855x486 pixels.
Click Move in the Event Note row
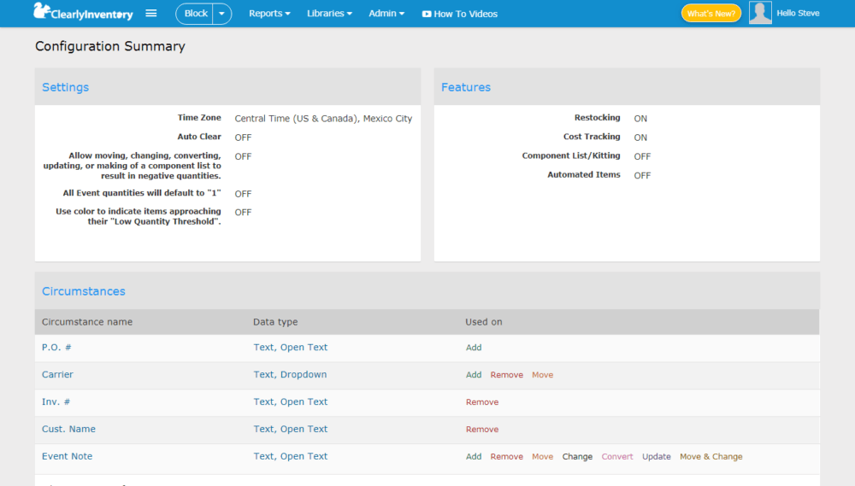543,457
